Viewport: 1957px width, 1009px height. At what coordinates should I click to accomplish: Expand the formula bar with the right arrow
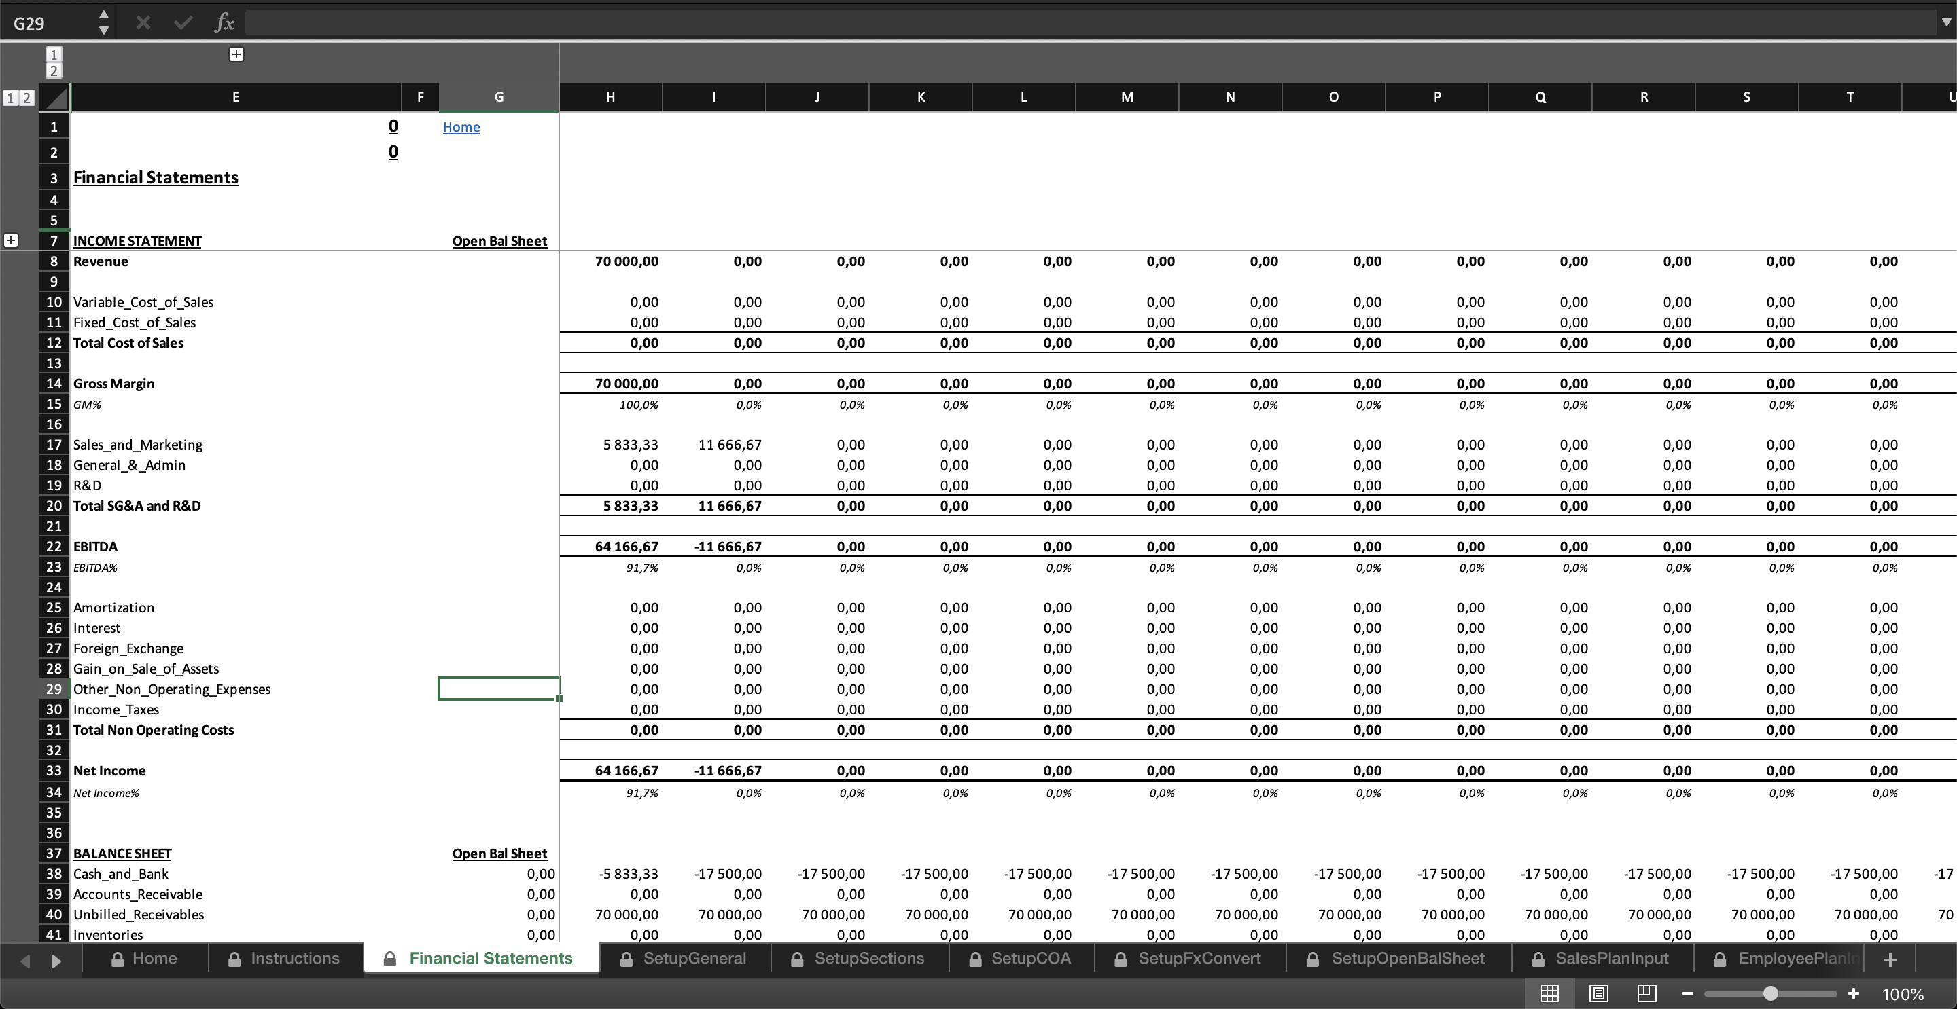[x=1945, y=23]
